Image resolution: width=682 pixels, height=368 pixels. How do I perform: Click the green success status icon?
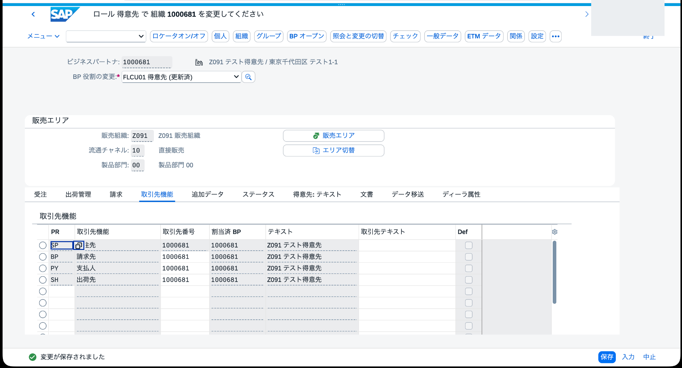point(32,357)
